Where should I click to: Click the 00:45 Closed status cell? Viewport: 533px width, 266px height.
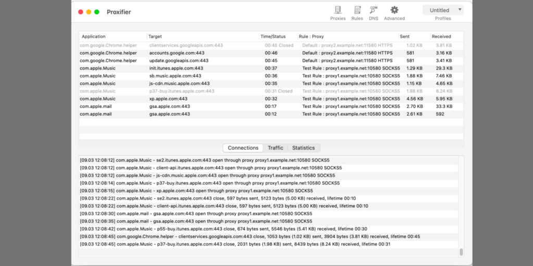pos(279,45)
